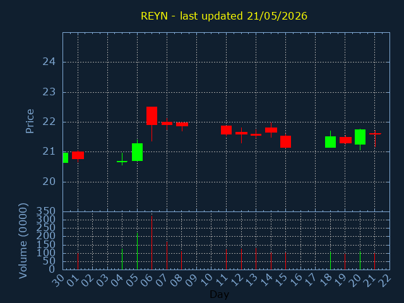Image resolution: width=404 pixels, height=303 pixels.
Task: Click price axis value 23
Action: [x=49, y=92]
